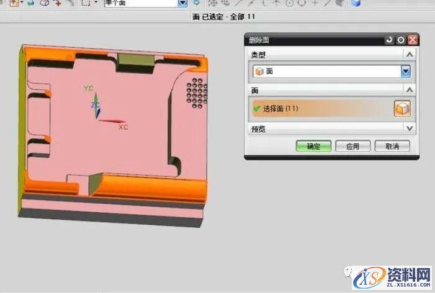Click the reset icon in dialog title bar
Viewport: 435px width, 293px height.
[x=389, y=40]
